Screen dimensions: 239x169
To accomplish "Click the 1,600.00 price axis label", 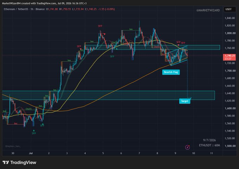I will click(230, 108).
